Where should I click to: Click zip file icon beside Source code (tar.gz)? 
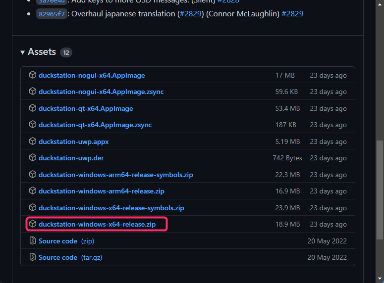(x=32, y=257)
